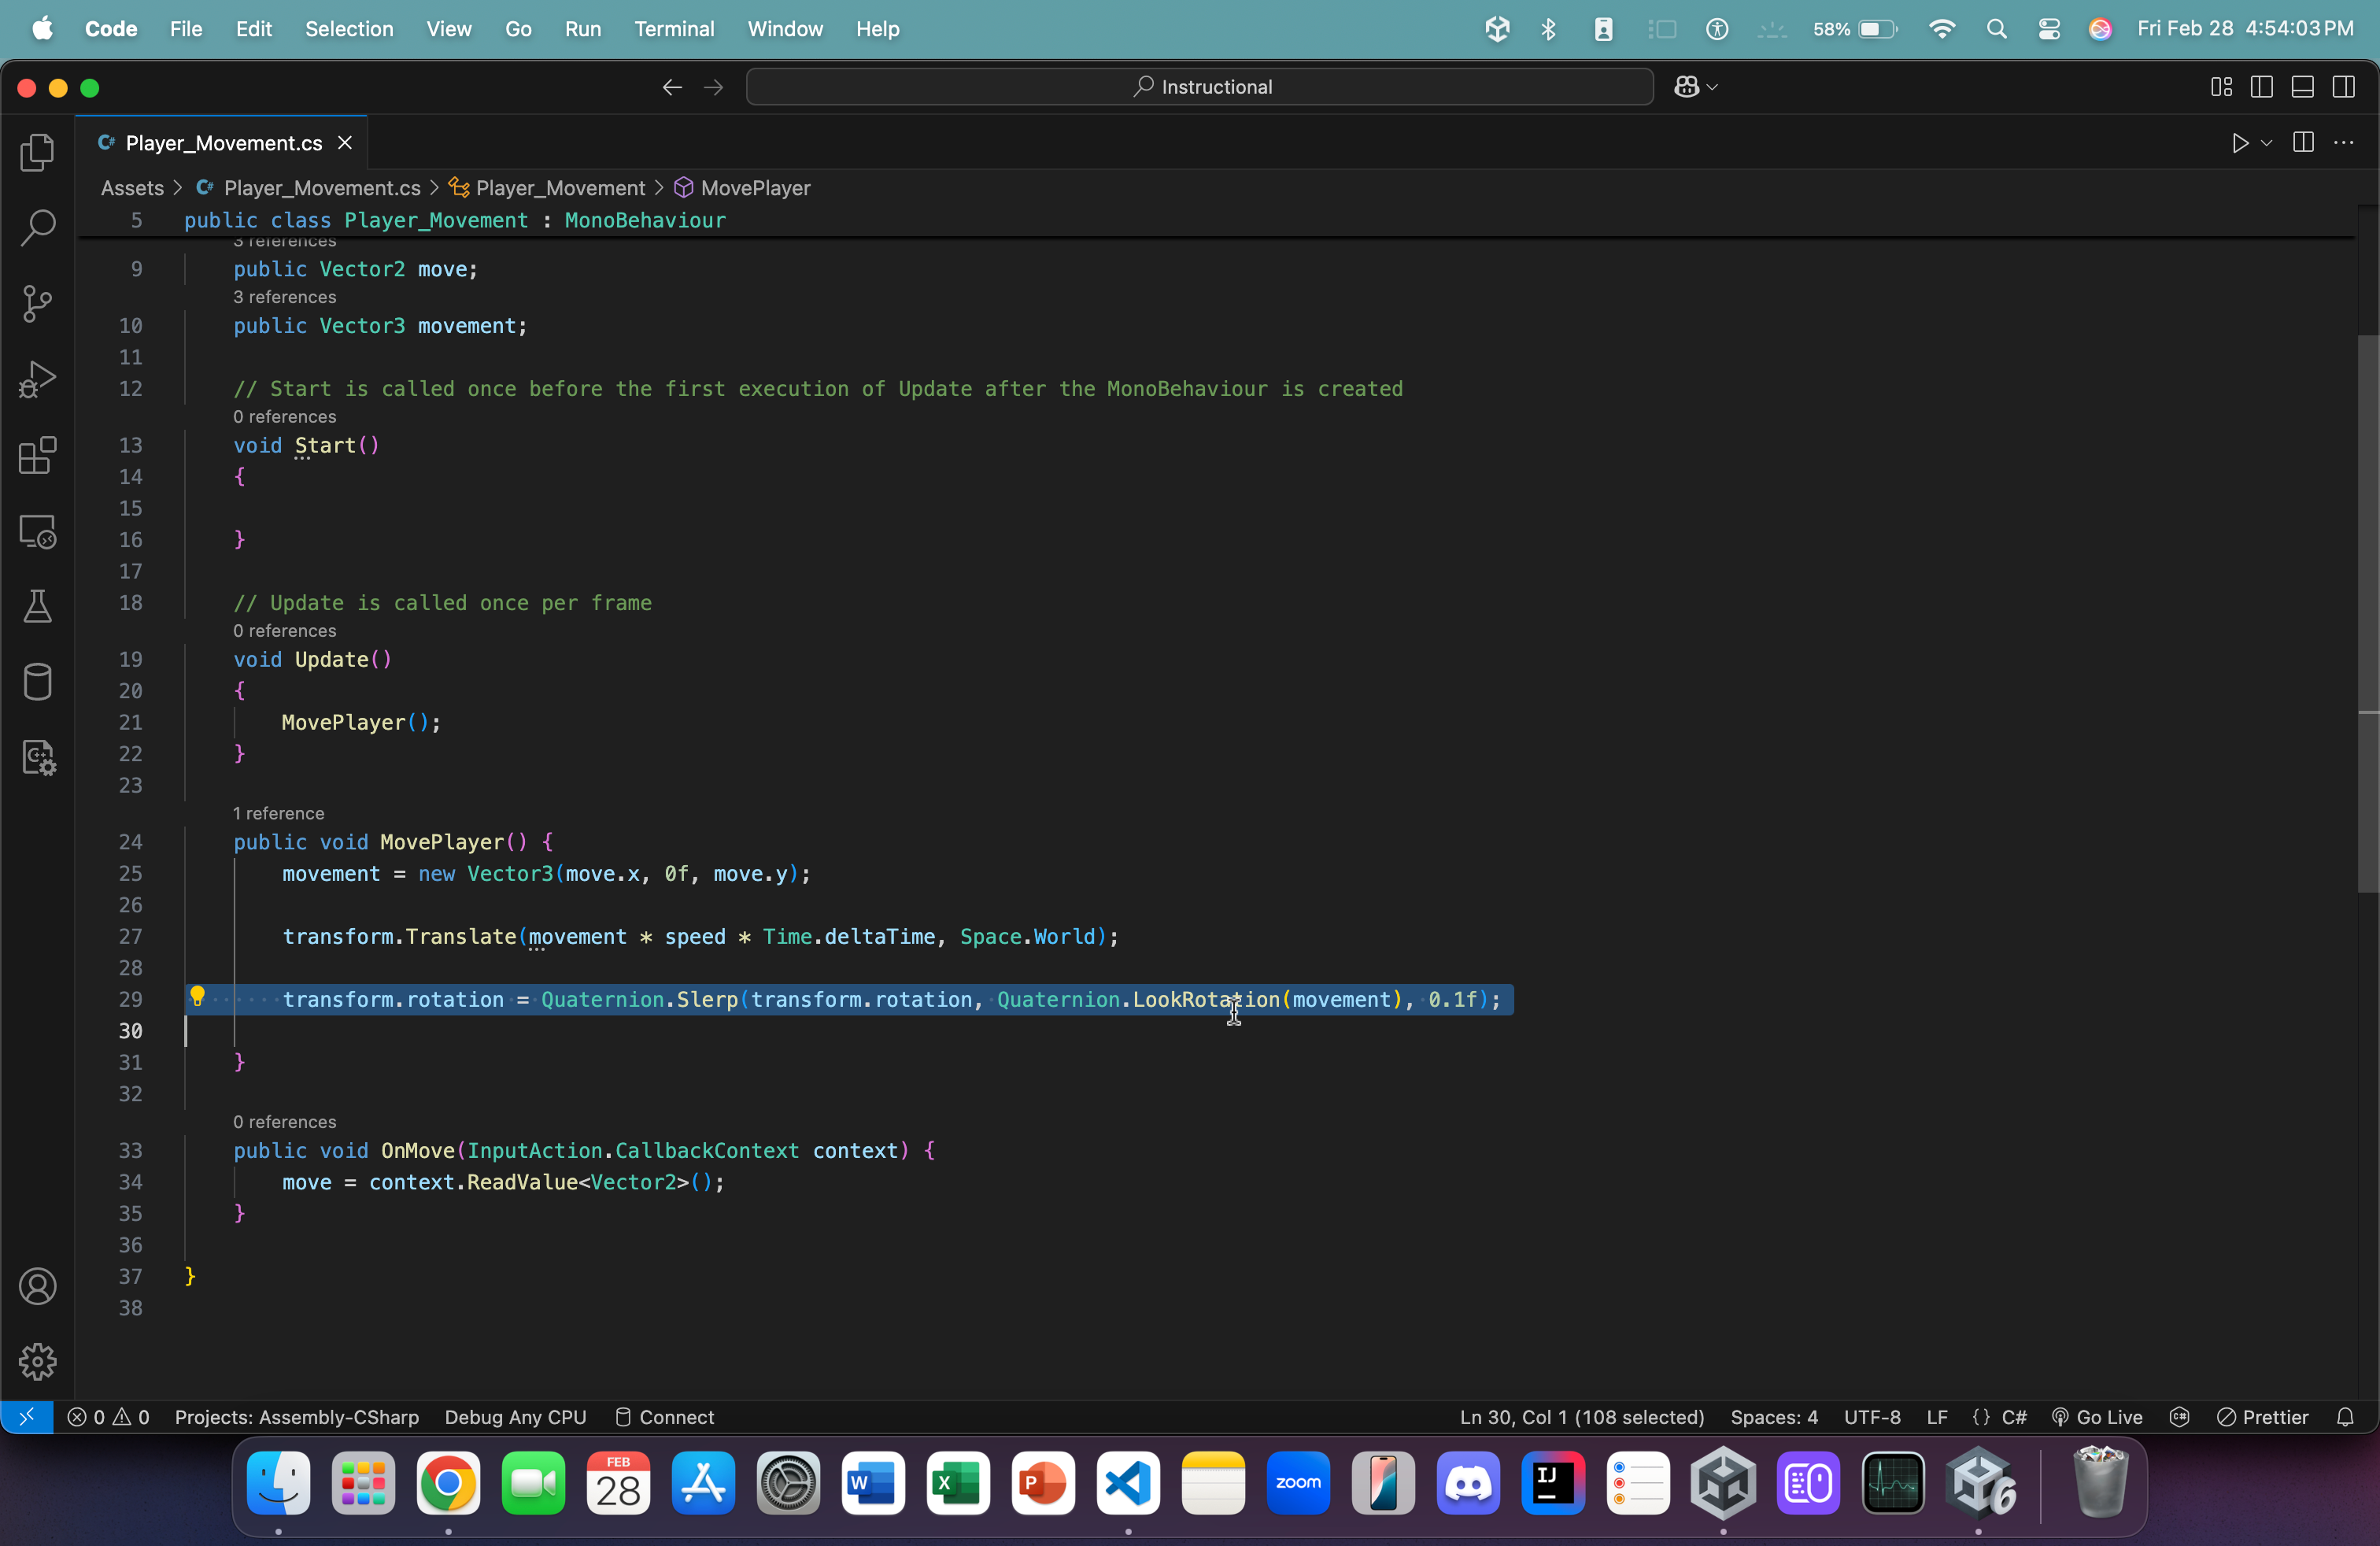Open the Testing flask view
The image size is (2380, 1546).
(x=37, y=606)
